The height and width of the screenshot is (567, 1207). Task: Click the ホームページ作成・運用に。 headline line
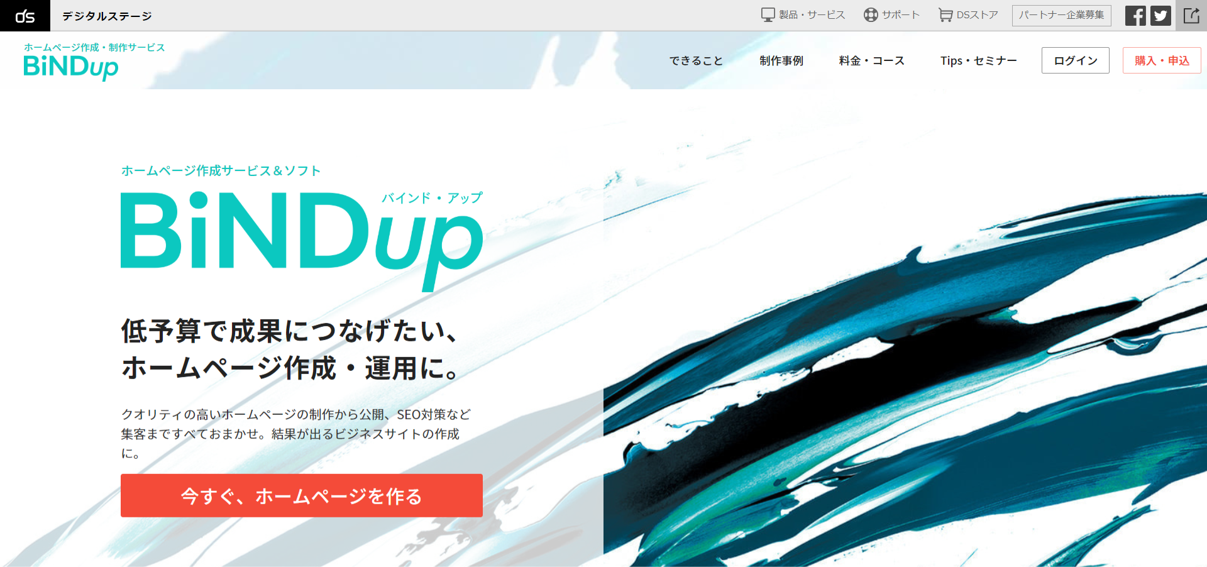point(290,368)
